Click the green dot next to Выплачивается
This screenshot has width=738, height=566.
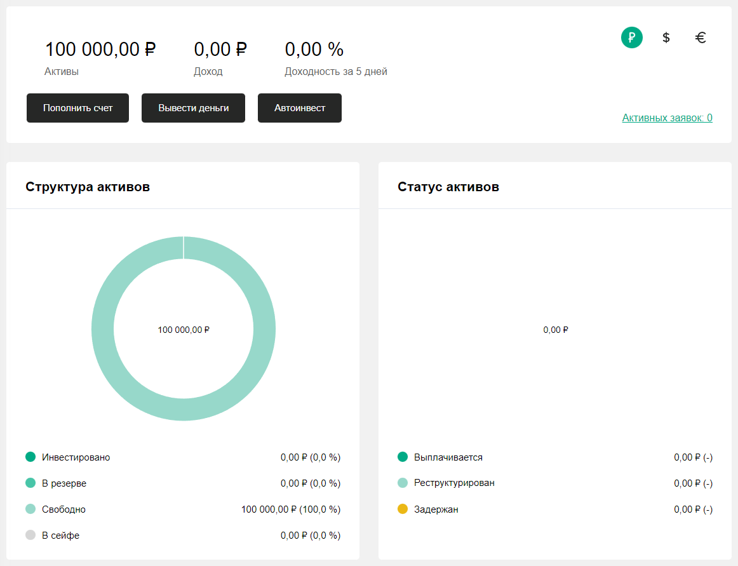(401, 457)
